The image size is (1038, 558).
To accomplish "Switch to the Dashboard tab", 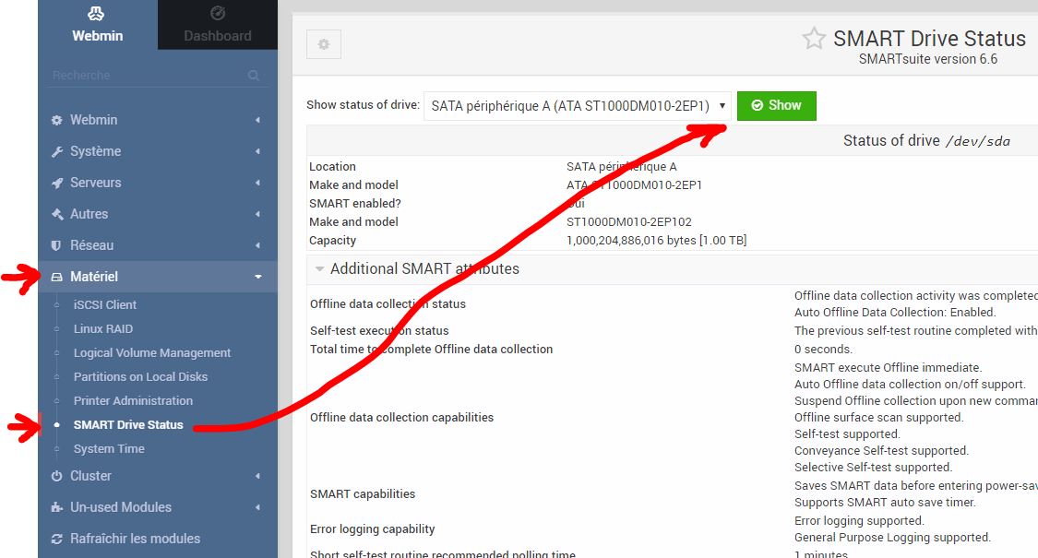I will click(218, 25).
